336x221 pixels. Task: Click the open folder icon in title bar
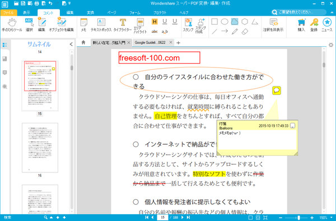16,3
